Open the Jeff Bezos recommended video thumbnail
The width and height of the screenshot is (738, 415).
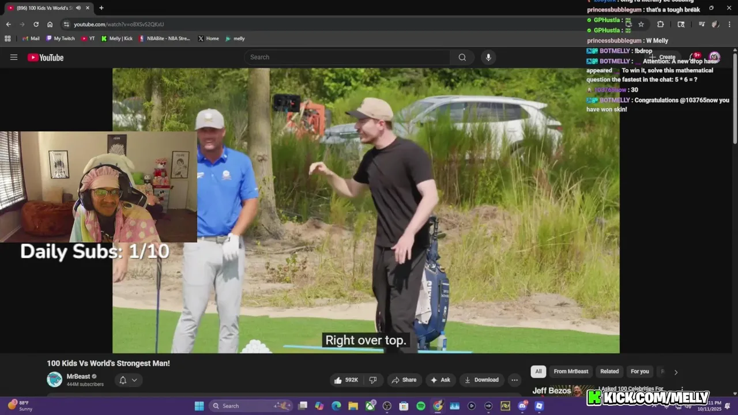562,391
